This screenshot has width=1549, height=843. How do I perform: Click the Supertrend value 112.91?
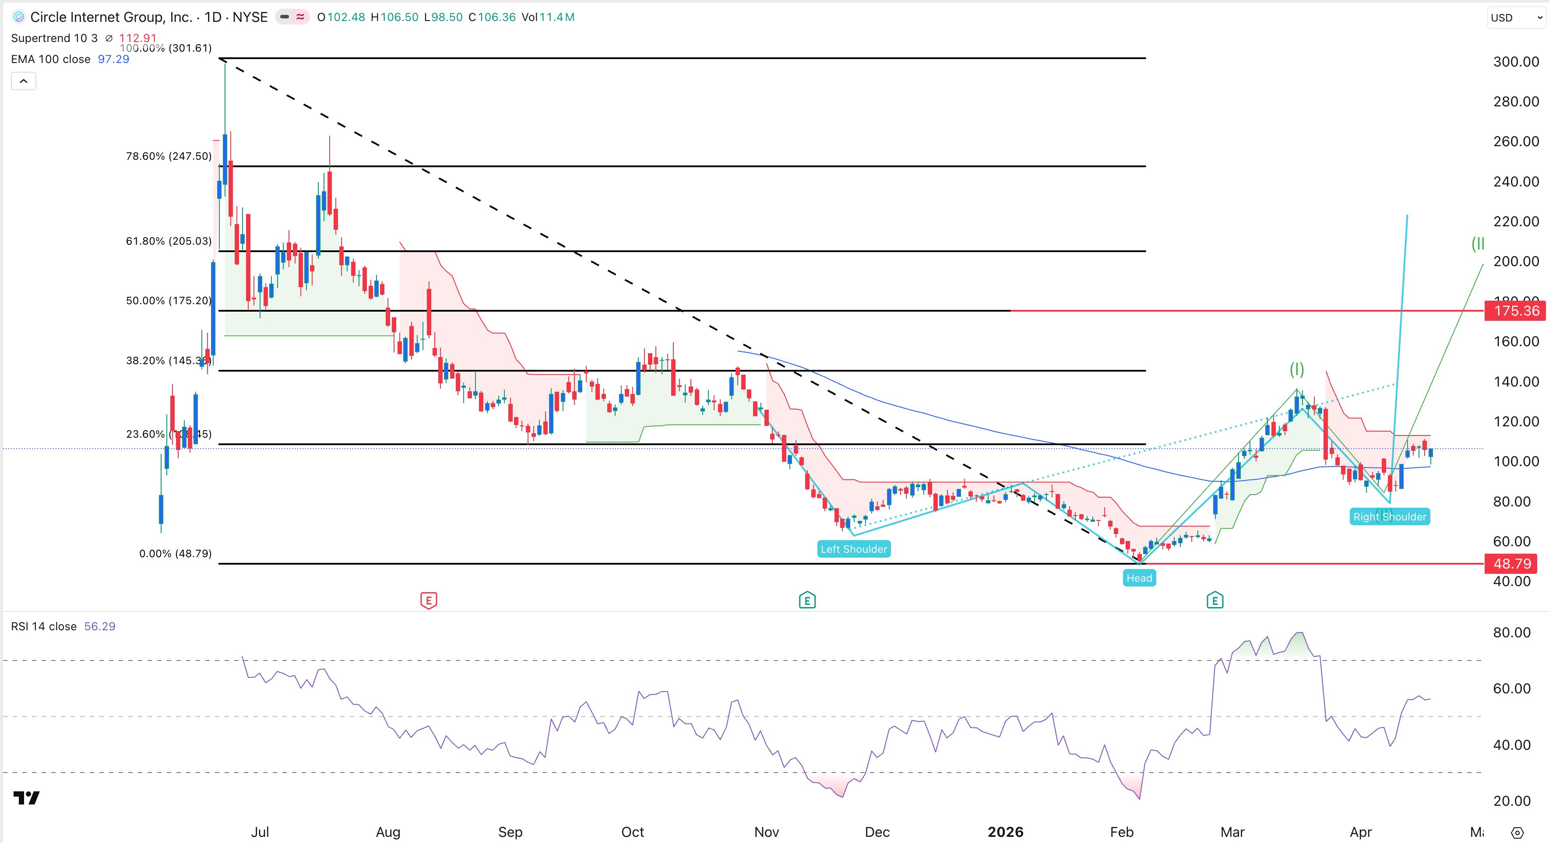point(138,38)
